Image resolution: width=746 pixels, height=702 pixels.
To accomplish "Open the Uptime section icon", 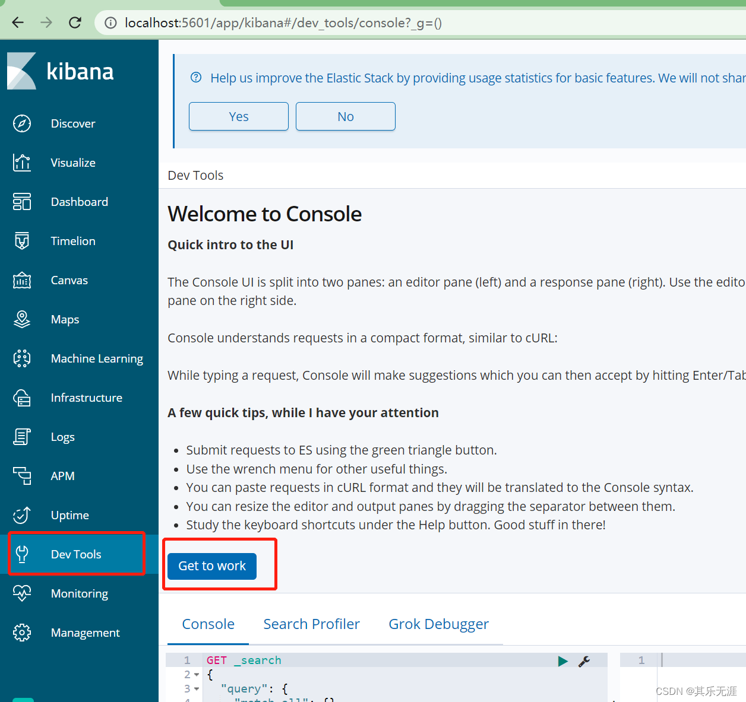I will [x=21, y=515].
